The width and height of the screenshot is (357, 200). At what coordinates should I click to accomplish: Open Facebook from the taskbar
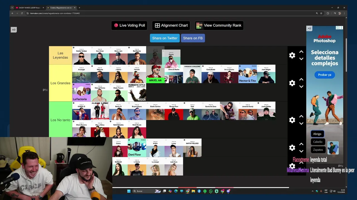(x=199, y=191)
